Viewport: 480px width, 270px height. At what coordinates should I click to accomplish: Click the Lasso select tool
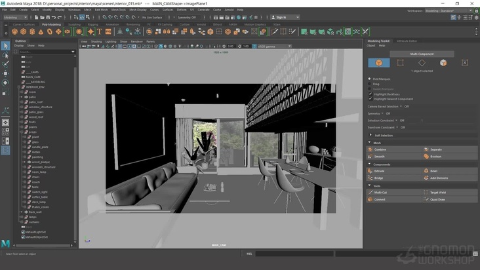[5, 55]
